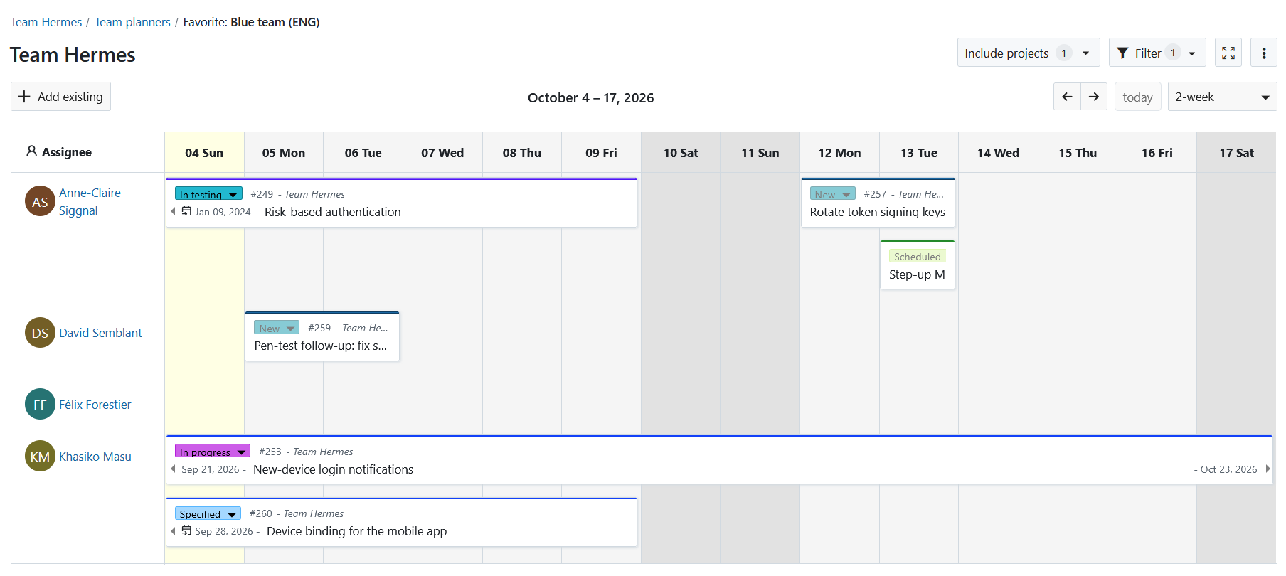Open Khasiko Masu's profile link
Screen dimensions: 1286x576
tap(95, 457)
